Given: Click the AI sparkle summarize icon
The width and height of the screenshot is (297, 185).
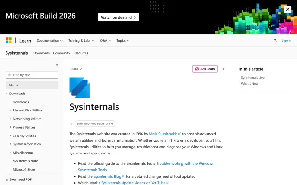Looking at the screenshot, I should [71, 123].
